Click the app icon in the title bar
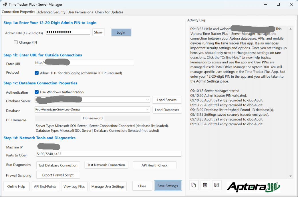This screenshot has height=197, width=298. [x=5, y=4]
